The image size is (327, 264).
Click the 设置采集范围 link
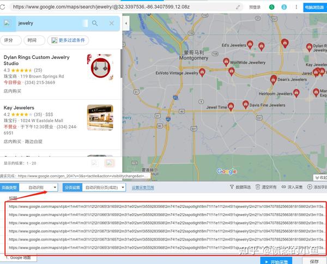tap(143, 188)
